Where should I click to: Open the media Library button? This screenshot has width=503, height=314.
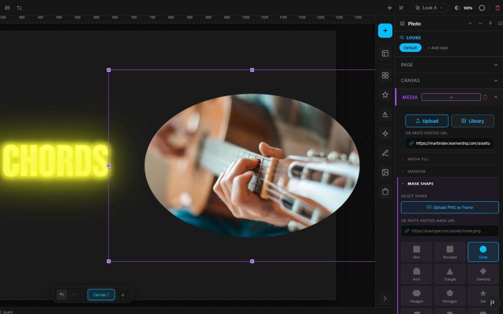pos(472,121)
